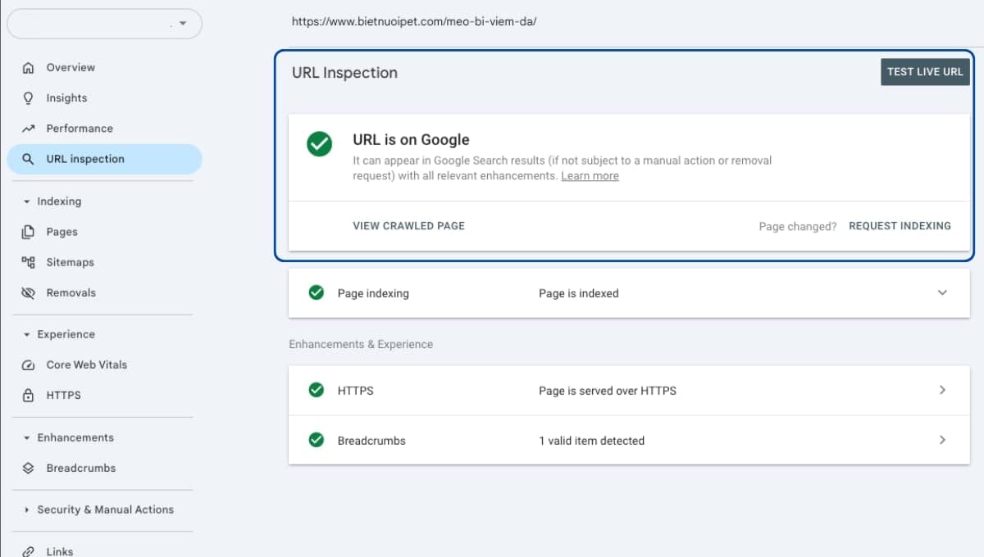Image resolution: width=984 pixels, height=557 pixels.
Task: Click the URL inspection magnifier icon
Action: pyautogui.click(x=29, y=159)
